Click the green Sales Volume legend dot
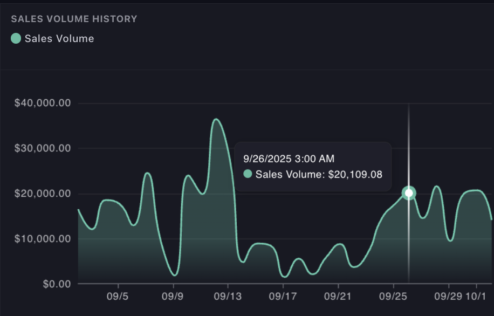This screenshot has height=316, width=494. tap(16, 39)
